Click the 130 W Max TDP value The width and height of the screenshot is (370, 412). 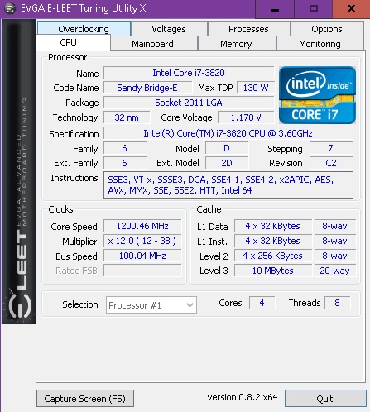coord(256,88)
